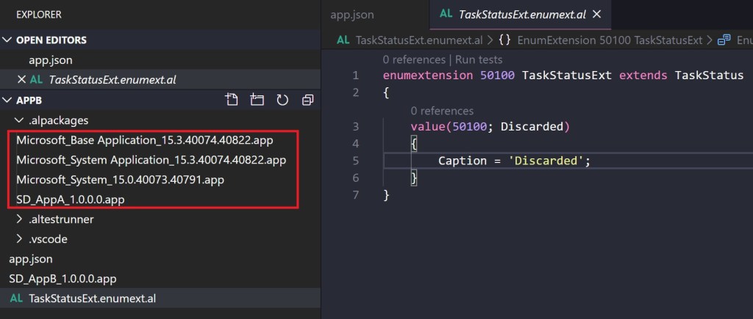The width and height of the screenshot is (753, 319).
Task: Click the 0 references link above enumextension
Action: [x=414, y=59]
